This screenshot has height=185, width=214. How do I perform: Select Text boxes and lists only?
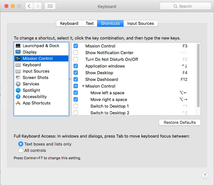21,144
